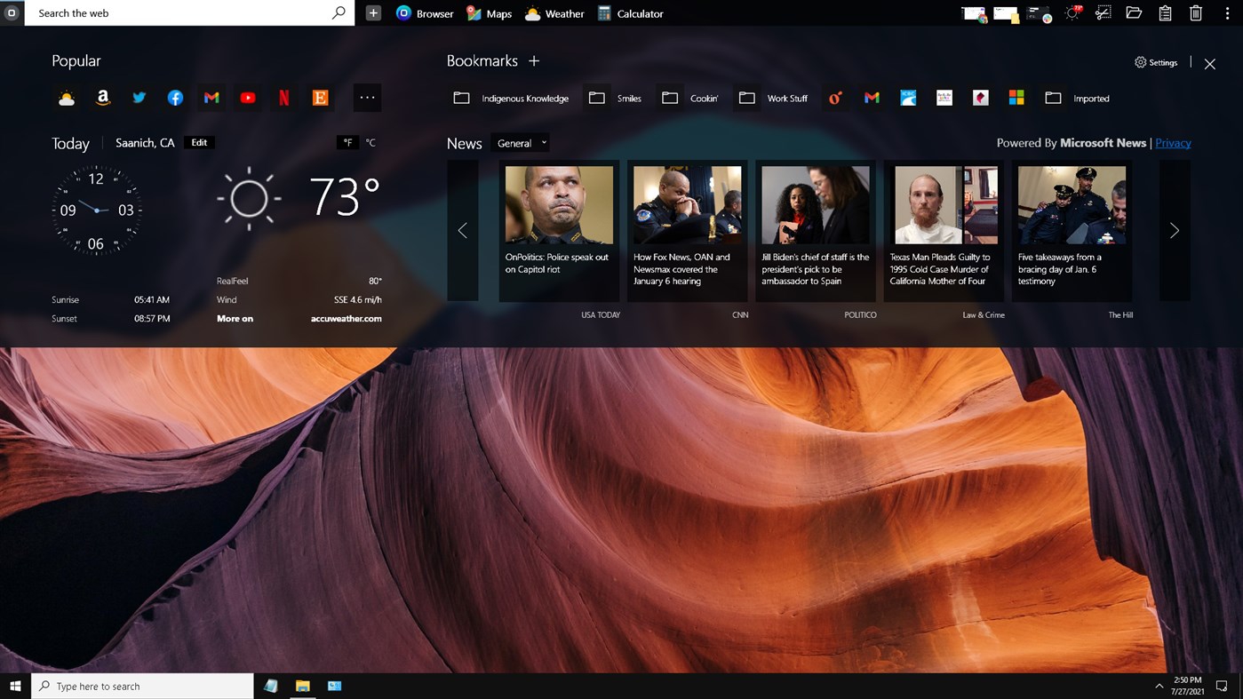Launch Calculator from the top bar
The height and width of the screenshot is (699, 1243).
pyautogui.click(x=631, y=13)
